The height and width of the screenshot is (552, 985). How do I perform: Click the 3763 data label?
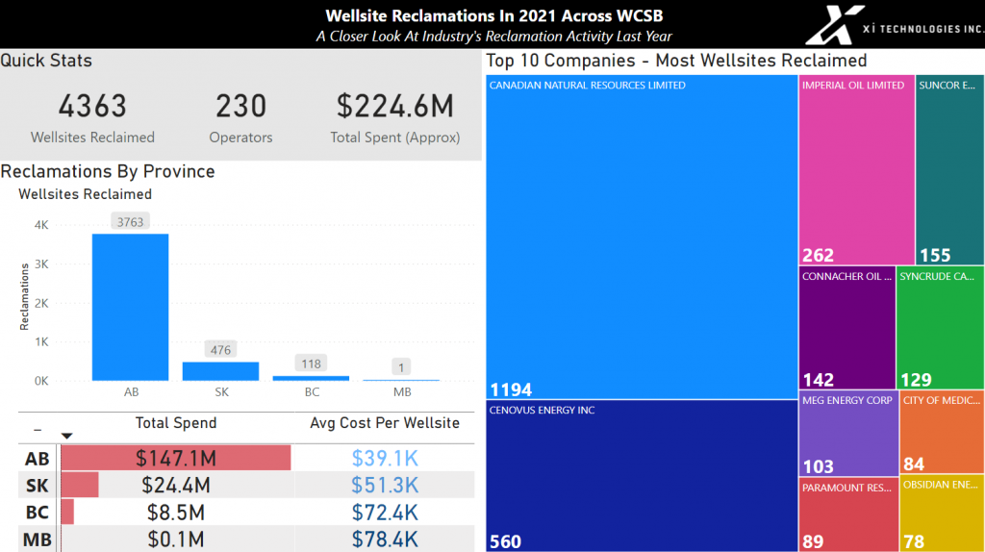[130, 222]
